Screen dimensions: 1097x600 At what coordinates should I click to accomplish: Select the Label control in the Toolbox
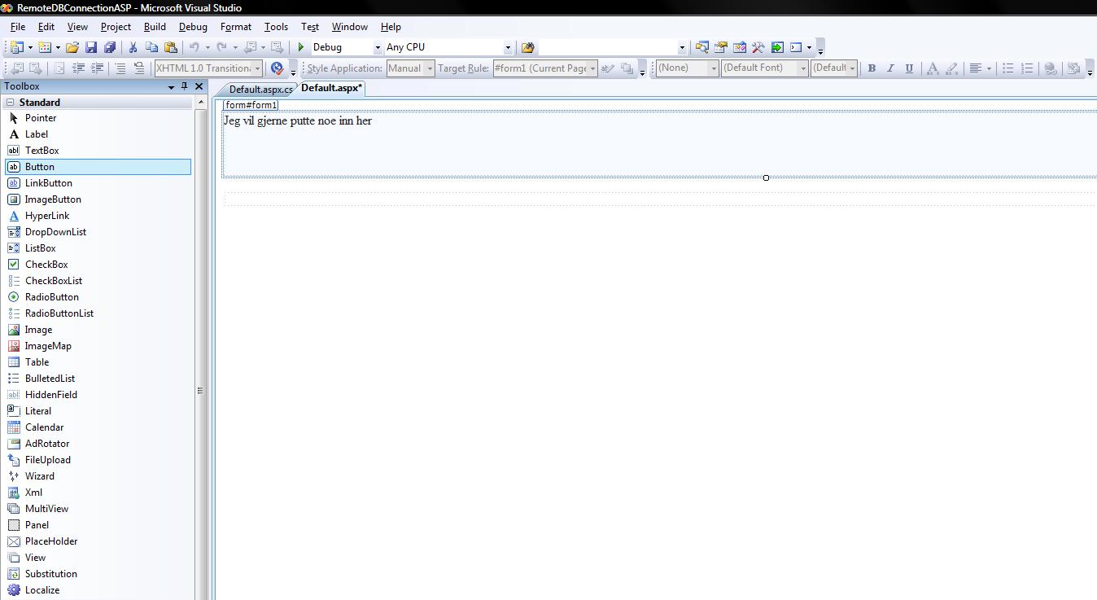pos(98,134)
